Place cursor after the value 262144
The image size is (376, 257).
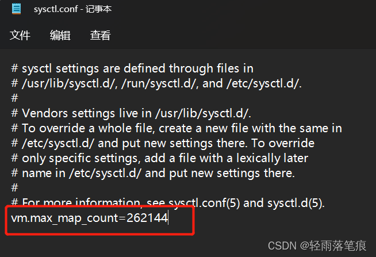(x=168, y=218)
